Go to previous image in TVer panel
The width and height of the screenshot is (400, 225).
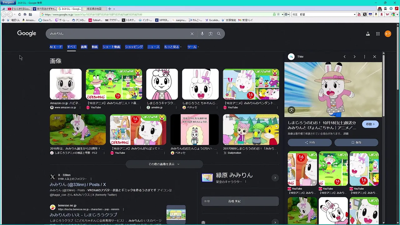344,57
